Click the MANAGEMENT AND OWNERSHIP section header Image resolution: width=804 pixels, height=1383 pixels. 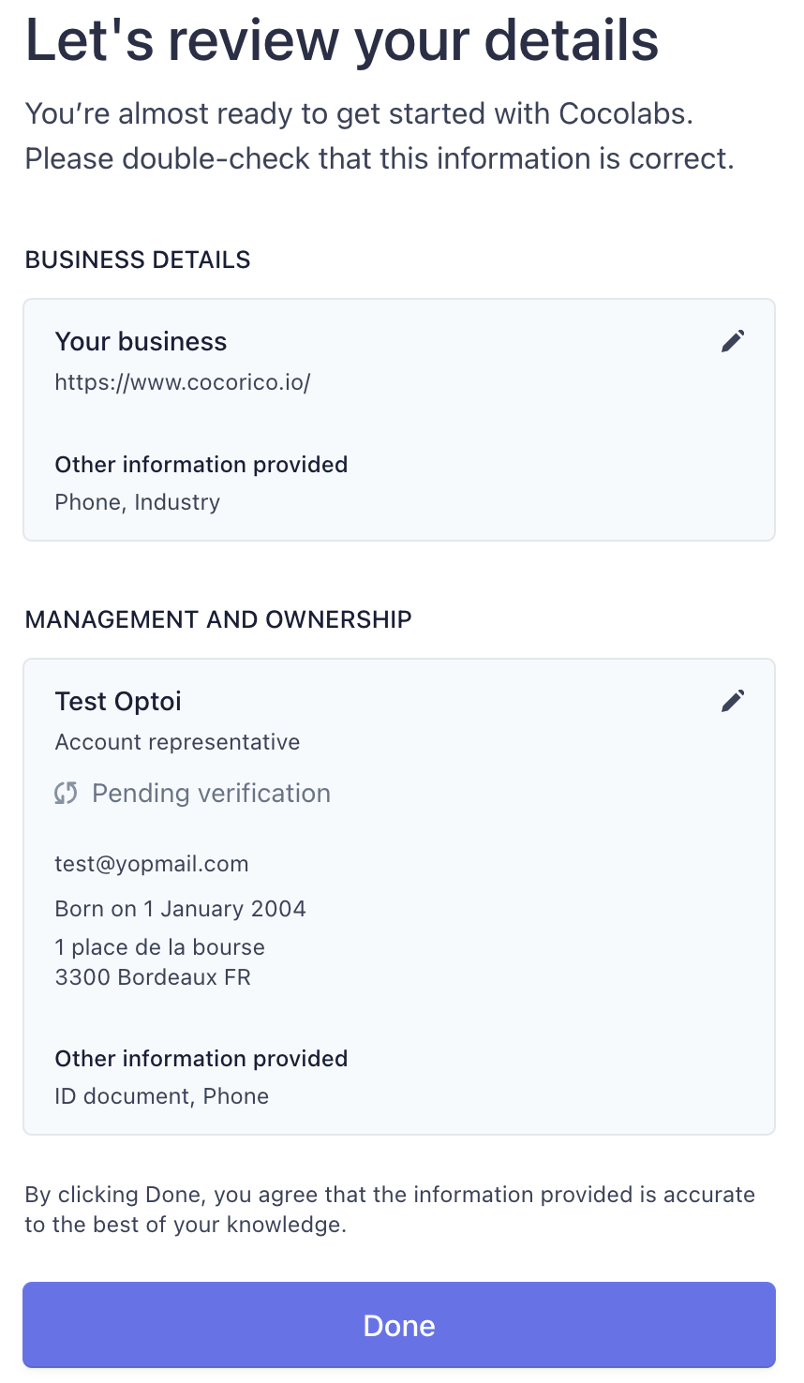pyautogui.click(x=218, y=620)
